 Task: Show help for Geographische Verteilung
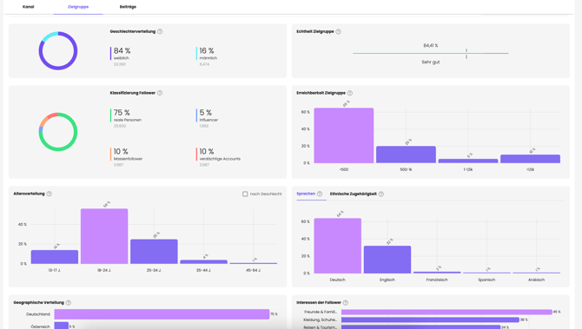click(69, 303)
